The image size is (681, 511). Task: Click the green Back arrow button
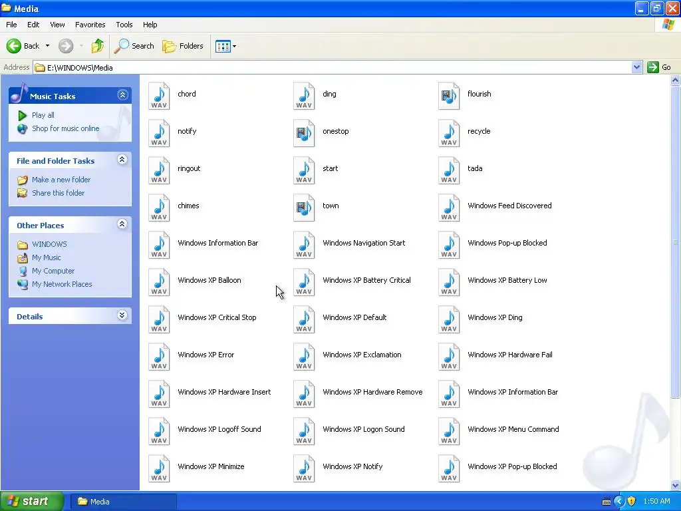pos(13,46)
